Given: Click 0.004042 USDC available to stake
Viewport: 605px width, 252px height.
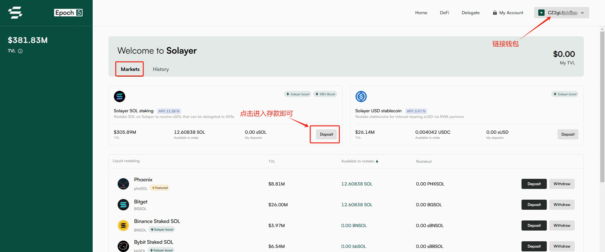Looking at the screenshot, I should [x=433, y=132].
